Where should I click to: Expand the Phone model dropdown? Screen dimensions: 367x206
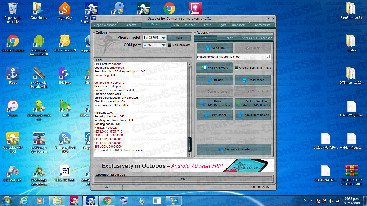163,38
